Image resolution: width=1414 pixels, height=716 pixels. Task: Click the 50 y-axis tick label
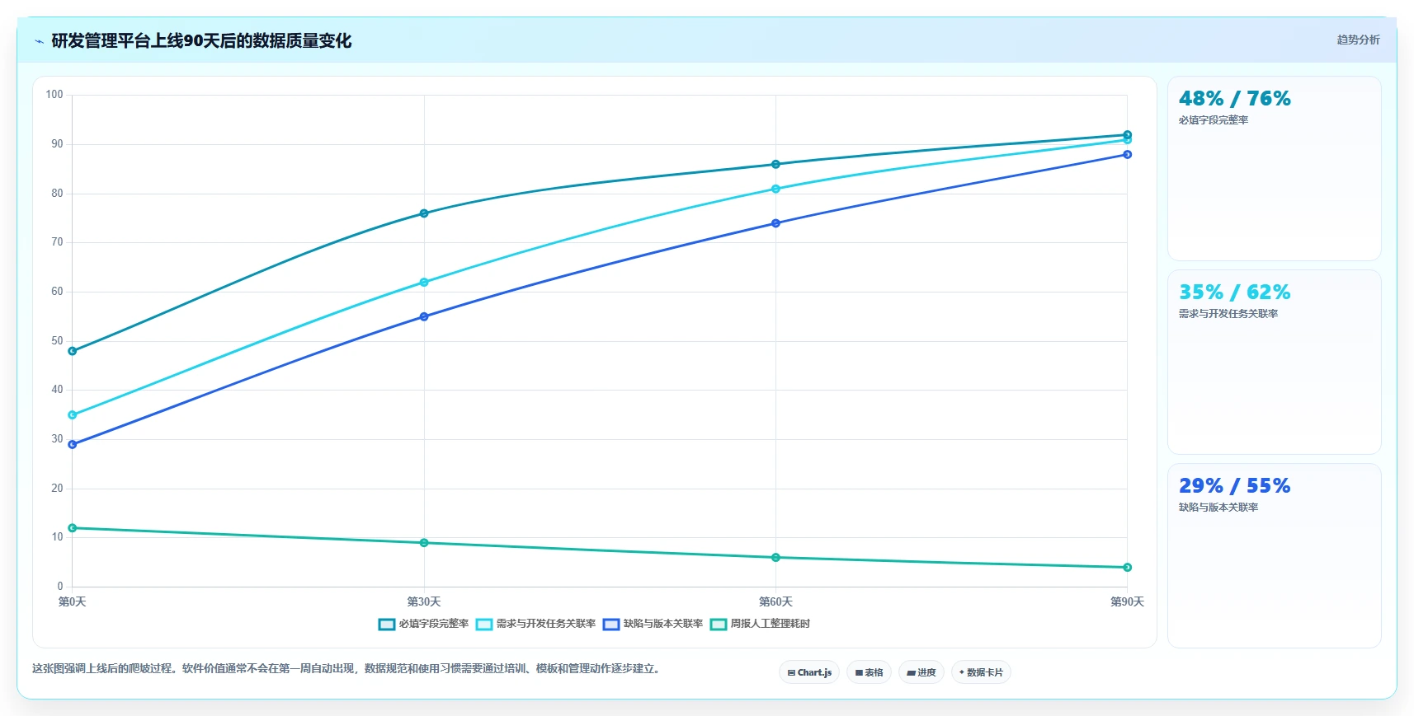click(x=57, y=340)
